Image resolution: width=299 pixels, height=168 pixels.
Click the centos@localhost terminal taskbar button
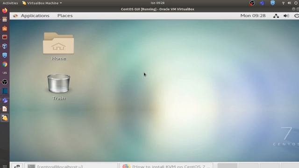tap(71, 166)
